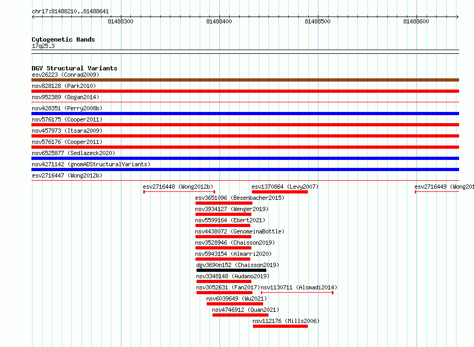Open variant esv1370864 (Levy2007) label

(285, 187)
